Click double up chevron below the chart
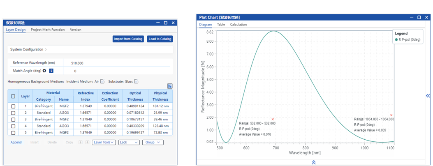Image resolution: width=433 pixels, height=166 pixels. (314, 162)
